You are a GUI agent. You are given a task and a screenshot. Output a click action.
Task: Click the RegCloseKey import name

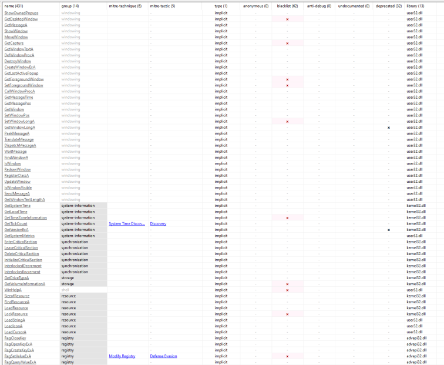pos(15,338)
